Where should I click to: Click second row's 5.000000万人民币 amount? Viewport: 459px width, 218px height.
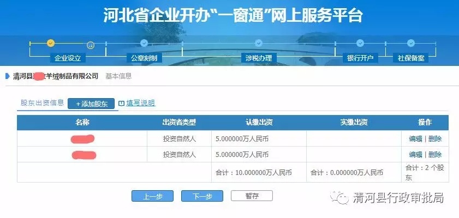click(x=242, y=154)
